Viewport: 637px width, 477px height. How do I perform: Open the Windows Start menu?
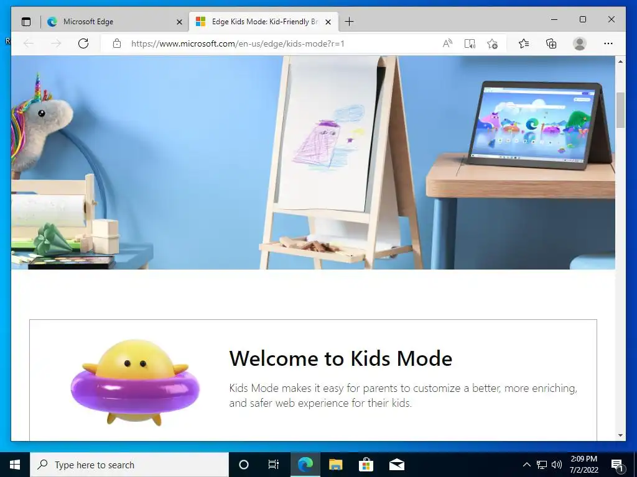(15, 465)
